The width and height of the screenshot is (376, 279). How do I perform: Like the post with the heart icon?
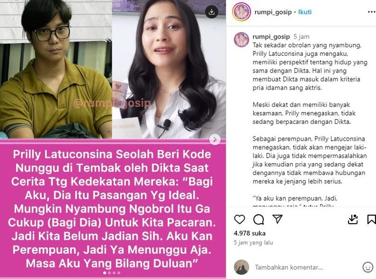pyautogui.click(x=240, y=219)
